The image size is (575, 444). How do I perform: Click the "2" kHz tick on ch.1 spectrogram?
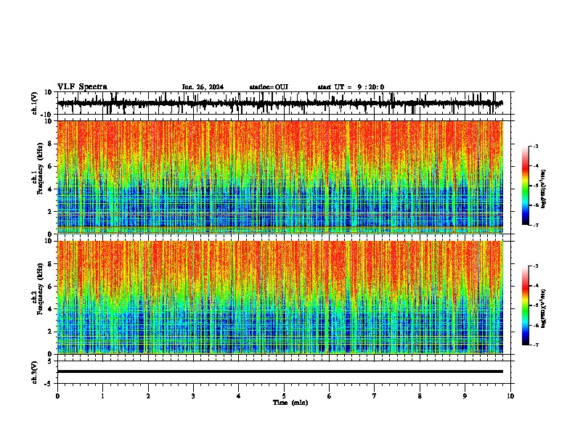coord(51,212)
